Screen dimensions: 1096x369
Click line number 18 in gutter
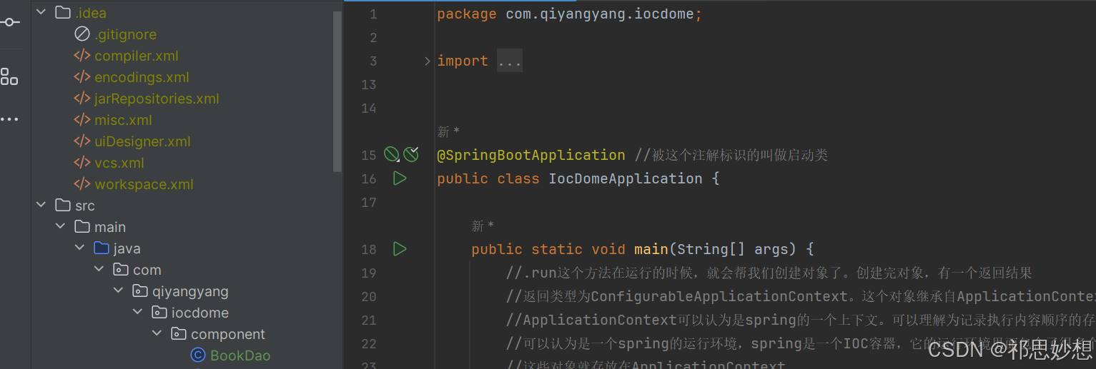pyautogui.click(x=369, y=250)
